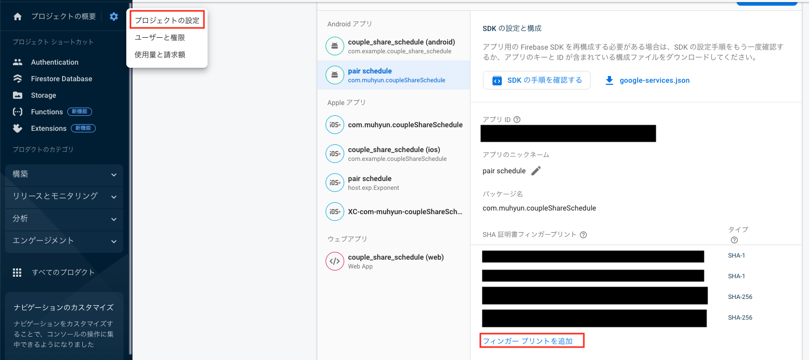The width and height of the screenshot is (809, 360).
Task: Select couple_share_schedule (ios) app
Action: (393, 154)
